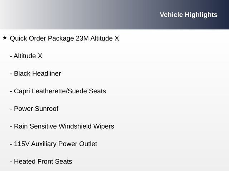229x171 pixels.
Task: Click the word "Wipers"
Action: coord(103,126)
